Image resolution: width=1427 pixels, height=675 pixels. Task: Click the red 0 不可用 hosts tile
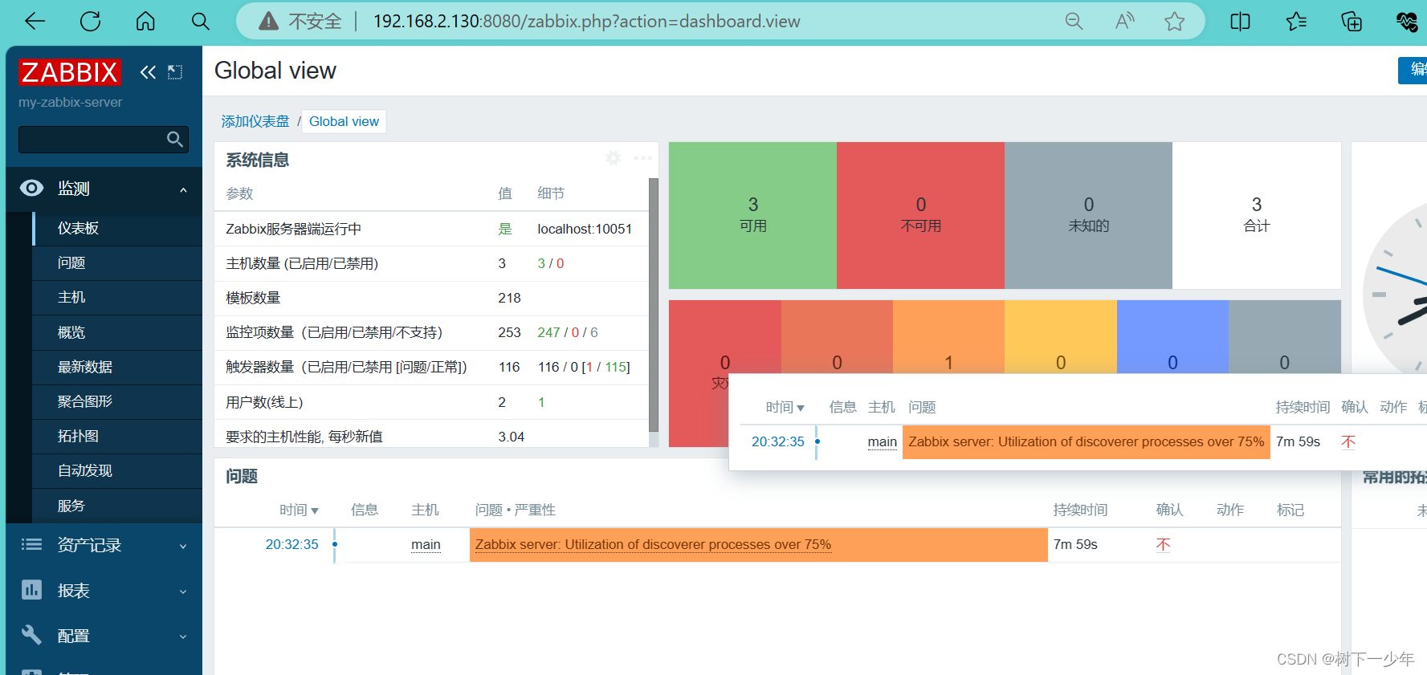pos(920,215)
